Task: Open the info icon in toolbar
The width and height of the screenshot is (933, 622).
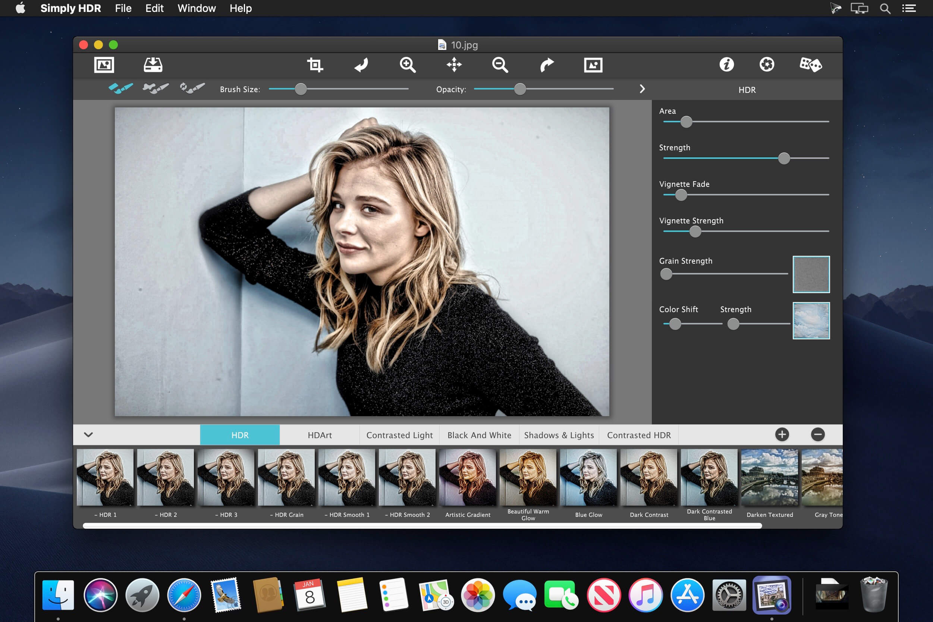Action: (x=726, y=65)
